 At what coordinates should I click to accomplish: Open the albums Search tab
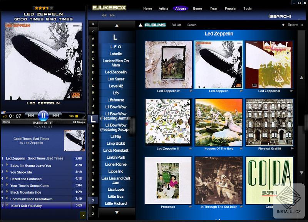(192, 25)
